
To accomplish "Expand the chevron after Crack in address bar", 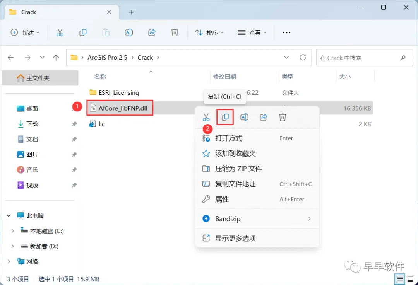I will click(x=158, y=58).
